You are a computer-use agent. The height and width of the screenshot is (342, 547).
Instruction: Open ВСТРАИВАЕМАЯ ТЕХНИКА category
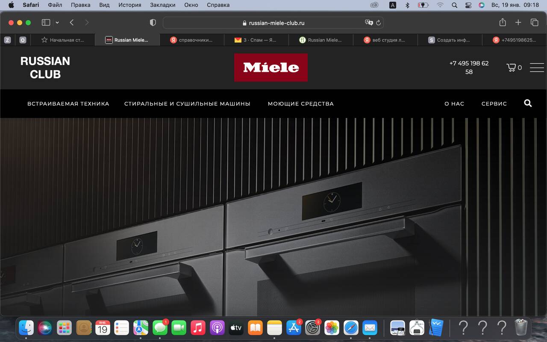click(x=68, y=103)
